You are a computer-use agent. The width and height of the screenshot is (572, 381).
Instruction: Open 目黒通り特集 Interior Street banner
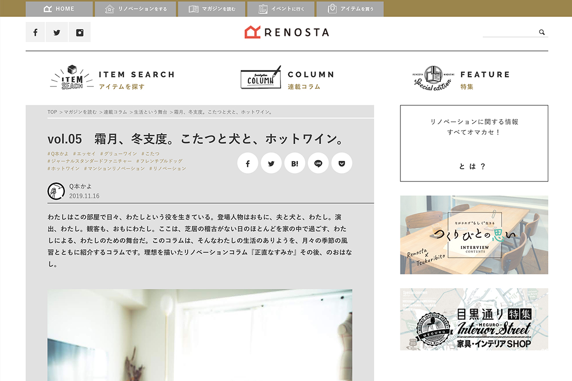click(x=474, y=319)
